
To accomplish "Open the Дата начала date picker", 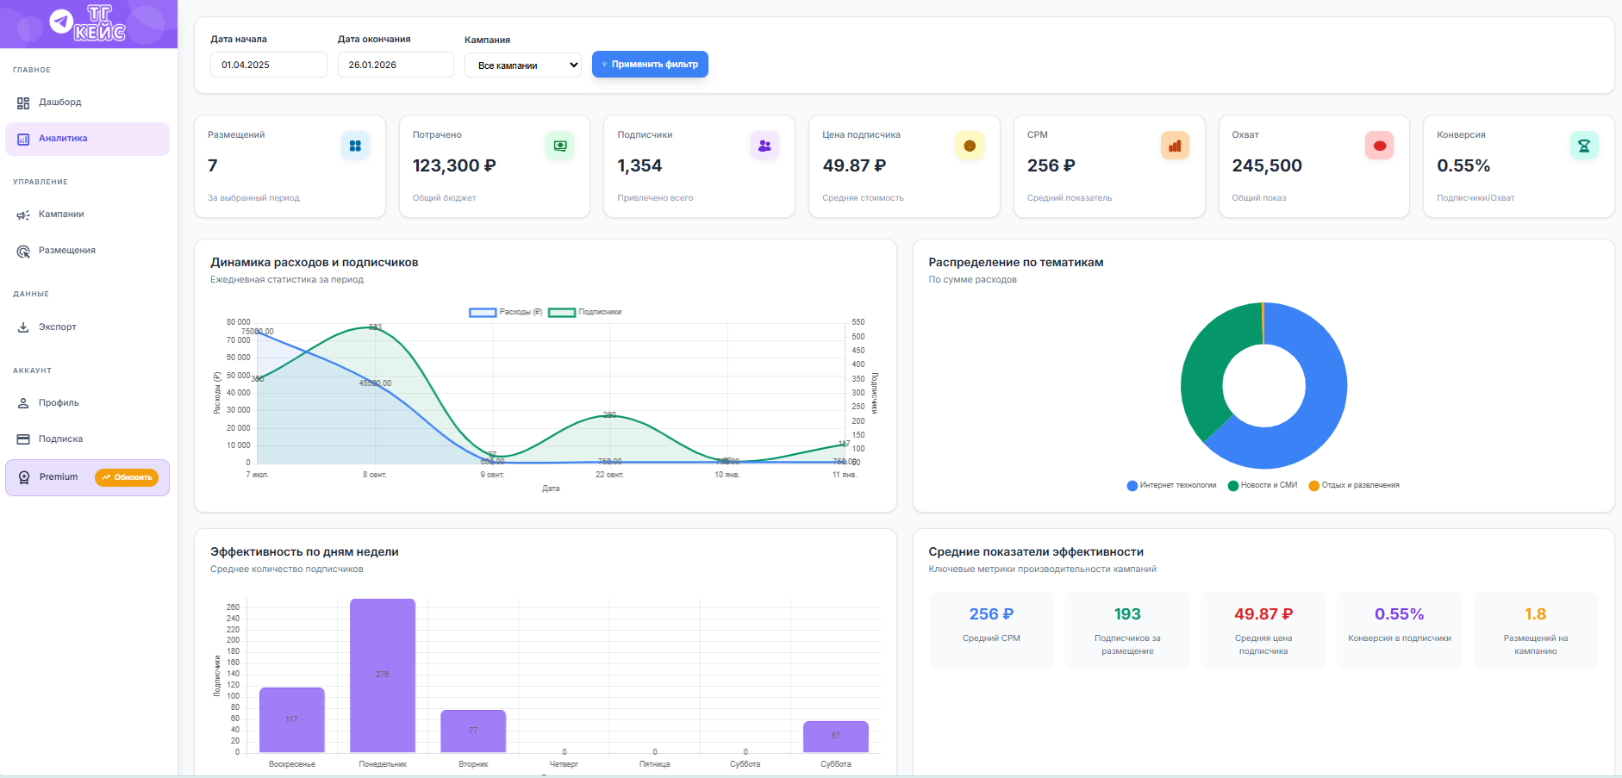I will tap(268, 65).
